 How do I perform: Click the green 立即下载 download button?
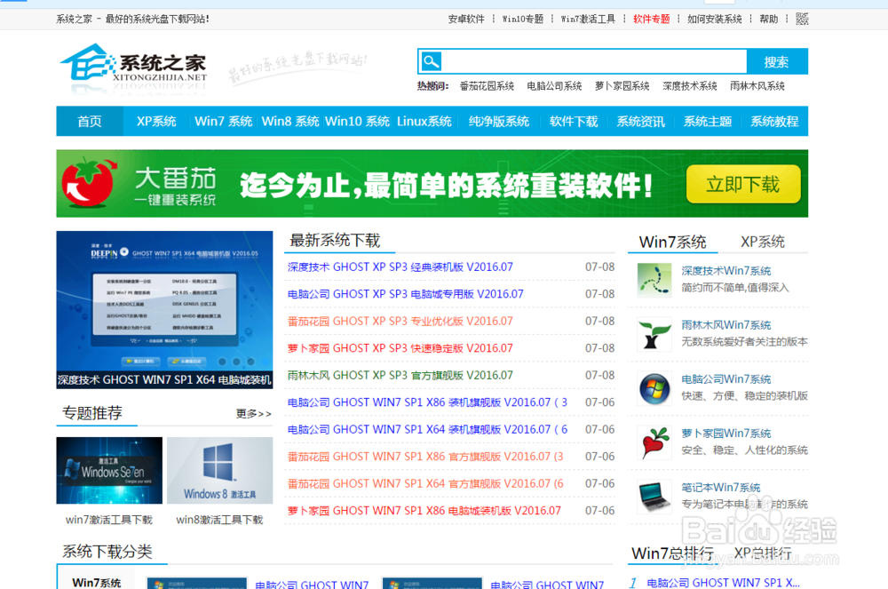pyautogui.click(x=743, y=184)
